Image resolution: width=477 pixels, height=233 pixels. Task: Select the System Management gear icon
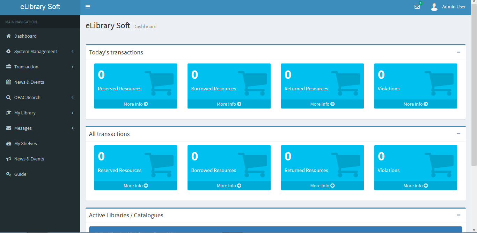click(x=8, y=51)
